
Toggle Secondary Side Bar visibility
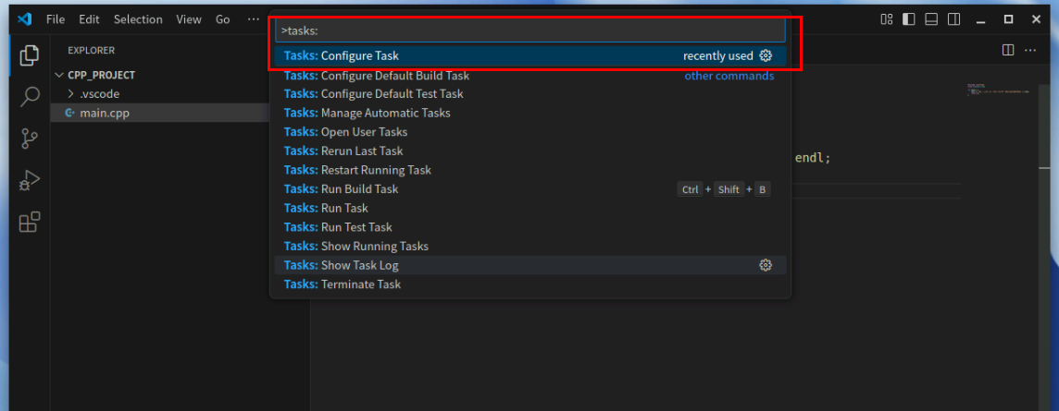pos(953,19)
